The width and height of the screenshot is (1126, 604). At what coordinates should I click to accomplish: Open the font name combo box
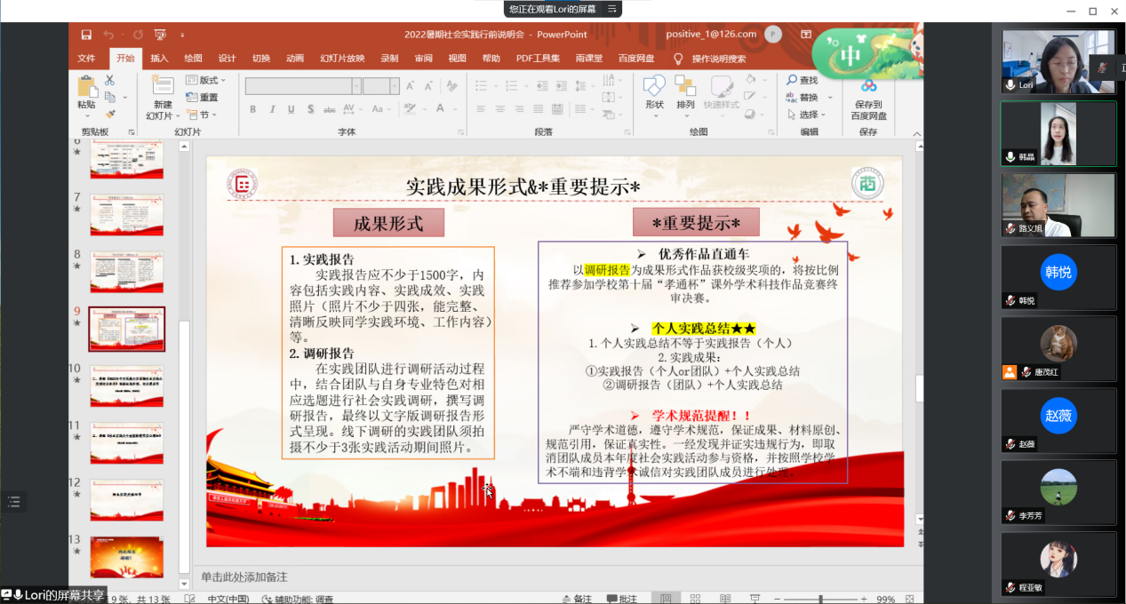tap(302, 86)
